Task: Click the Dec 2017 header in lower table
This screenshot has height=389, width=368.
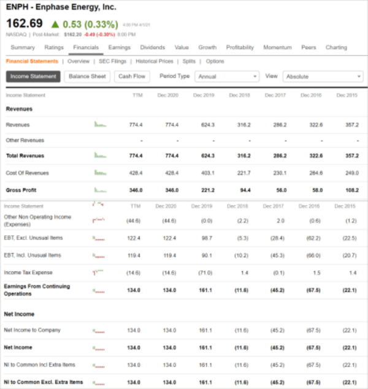Action: point(273,206)
